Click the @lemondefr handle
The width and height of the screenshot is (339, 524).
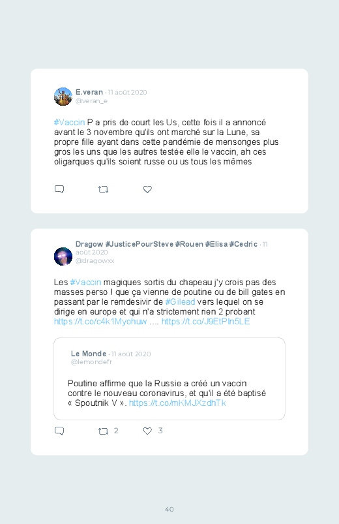pos(91,362)
